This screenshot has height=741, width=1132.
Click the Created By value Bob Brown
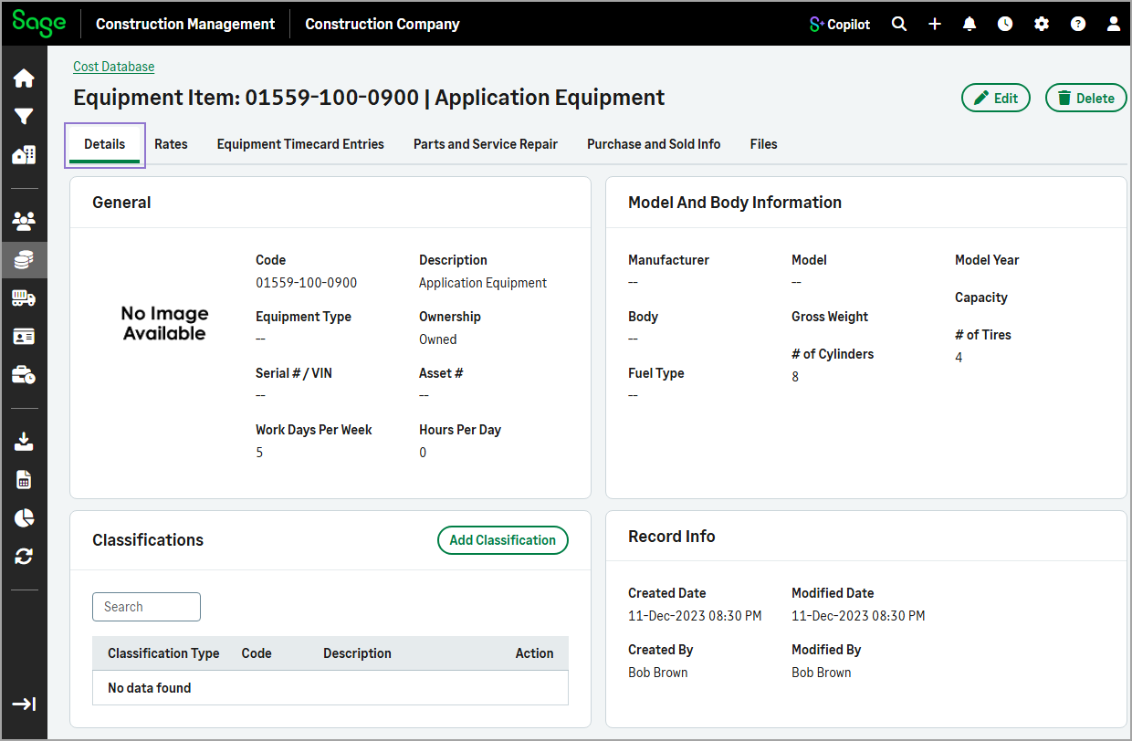coord(658,673)
